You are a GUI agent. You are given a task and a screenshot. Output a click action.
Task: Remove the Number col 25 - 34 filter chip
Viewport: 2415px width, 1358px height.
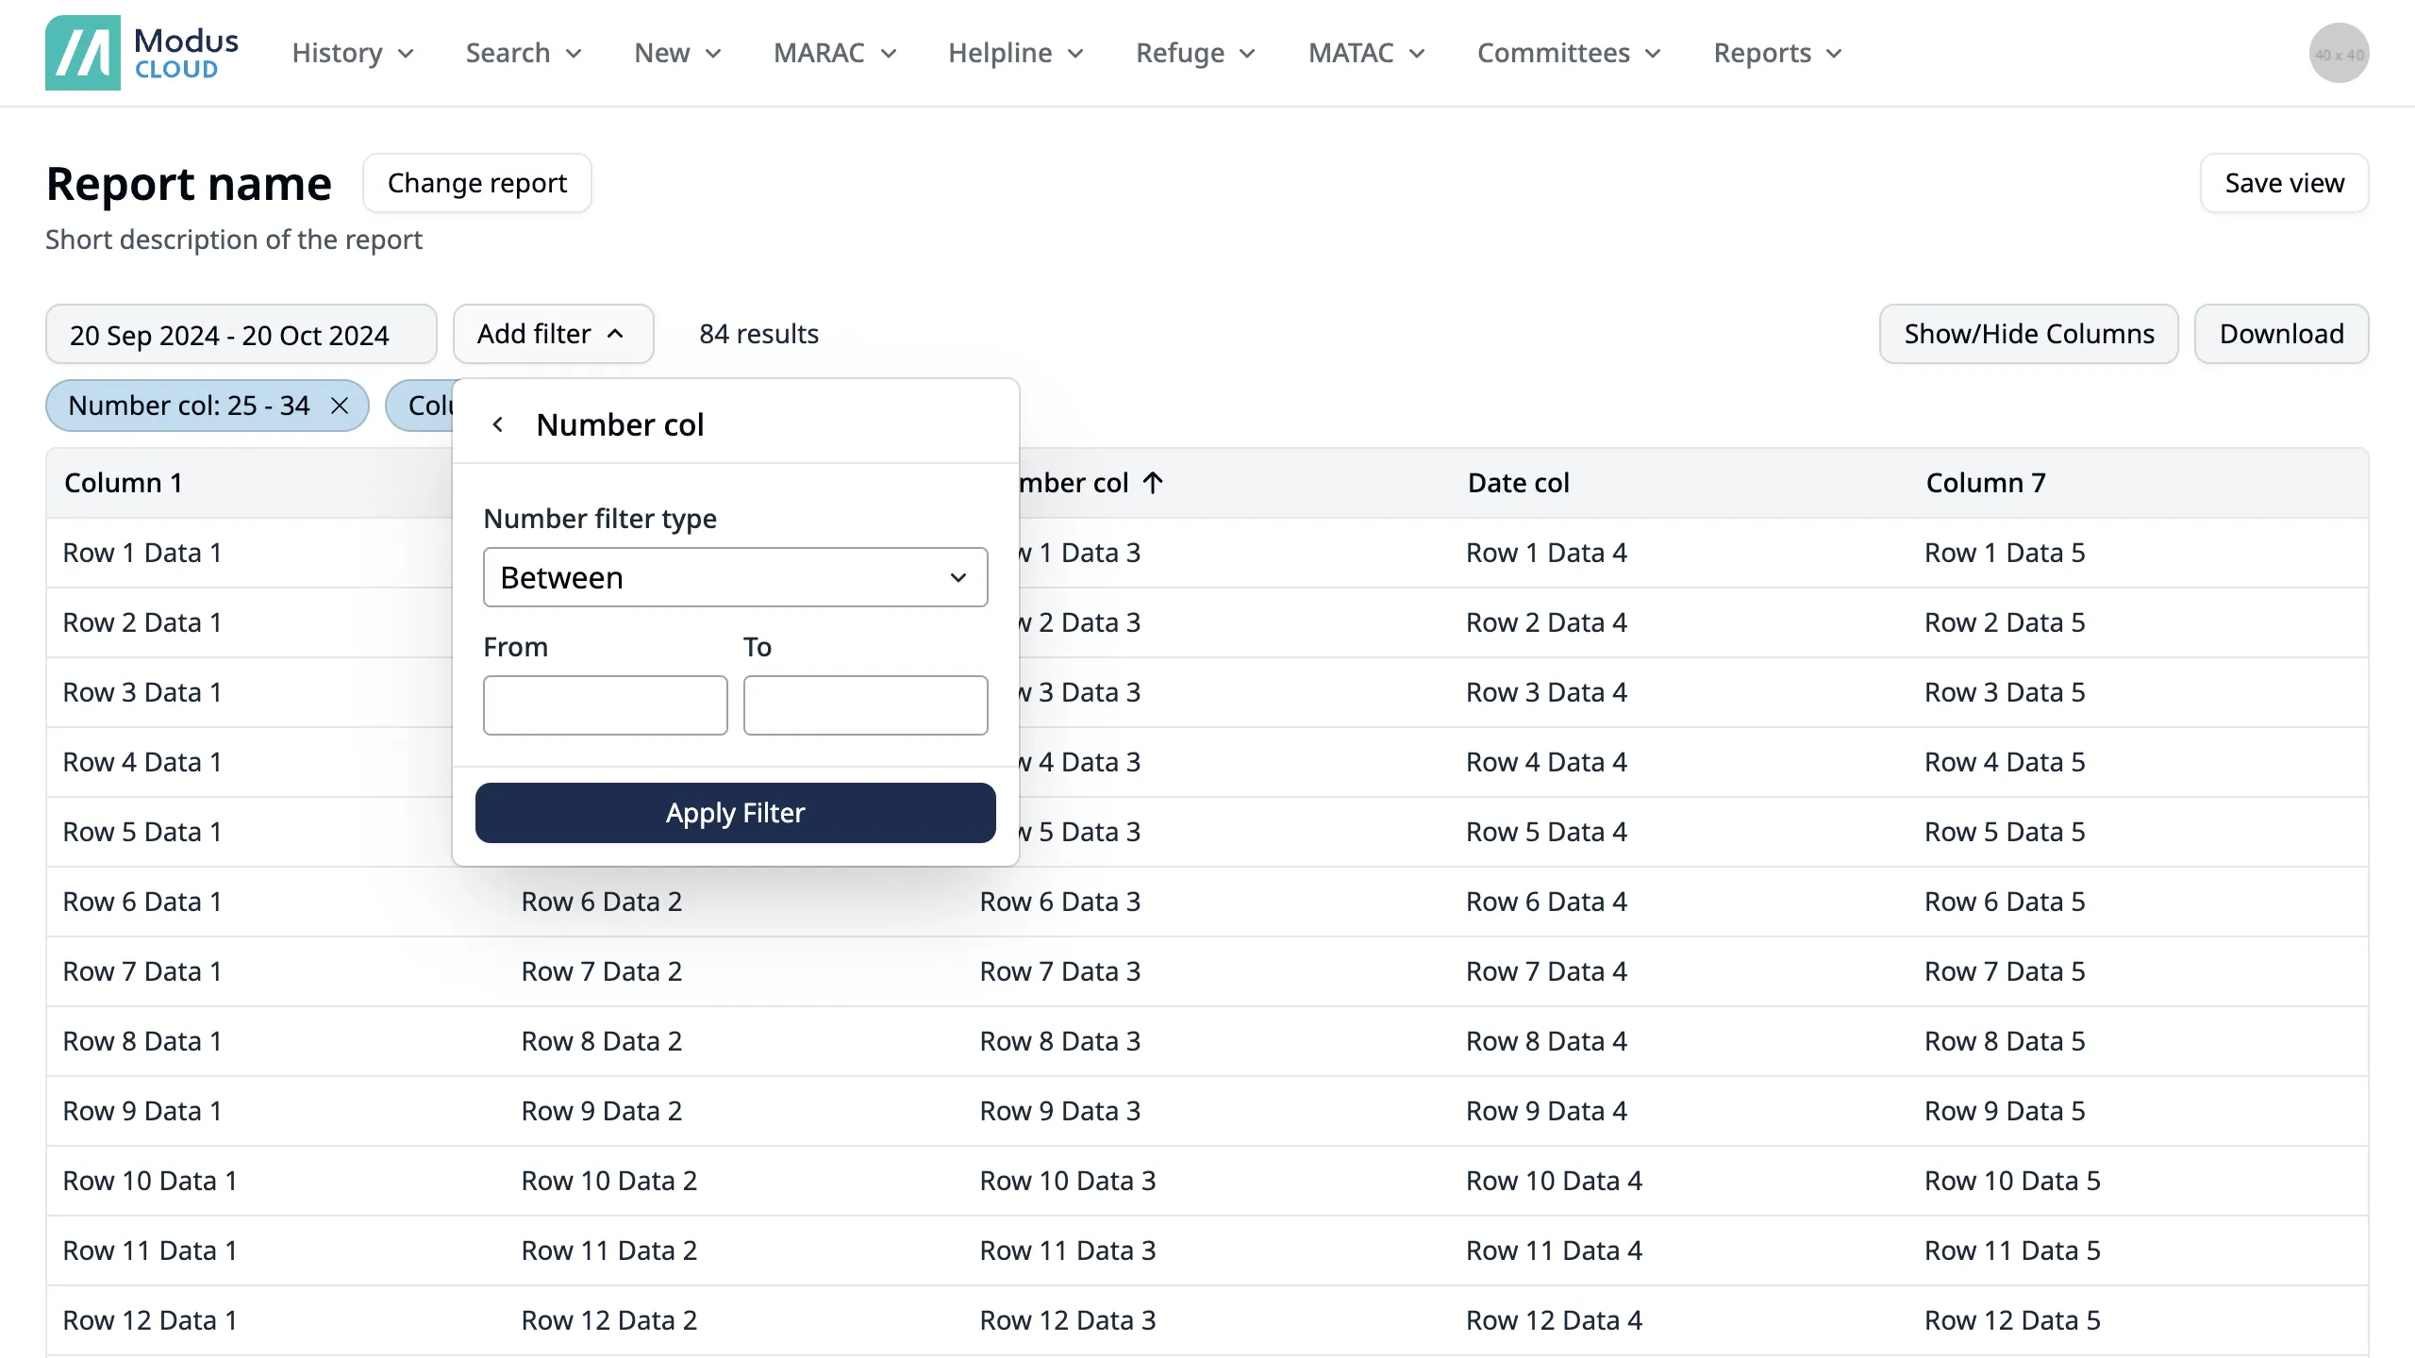click(x=340, y=406)
